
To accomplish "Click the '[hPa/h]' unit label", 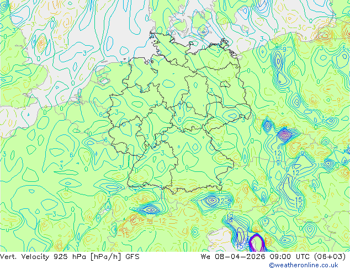I will tap(105, 257).
